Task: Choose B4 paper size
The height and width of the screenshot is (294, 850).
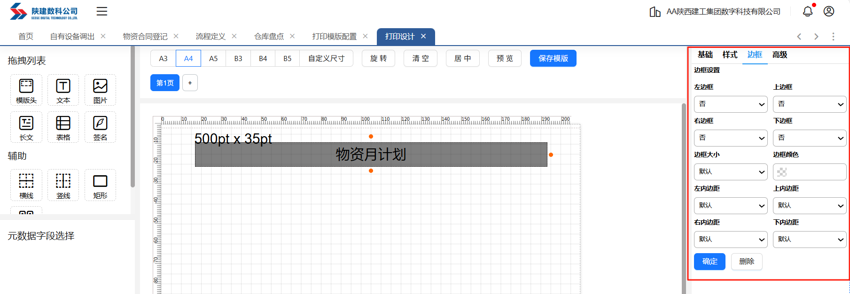Action: pos(263,59)
